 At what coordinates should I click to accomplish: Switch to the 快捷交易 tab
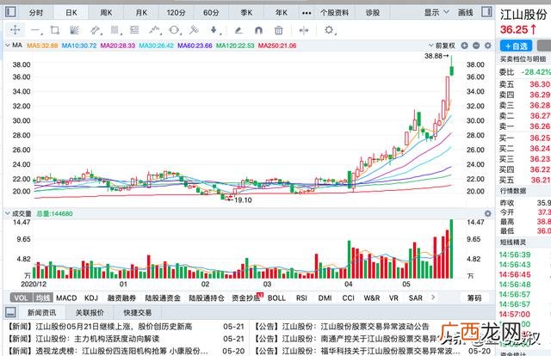click(x=138, y=312)
